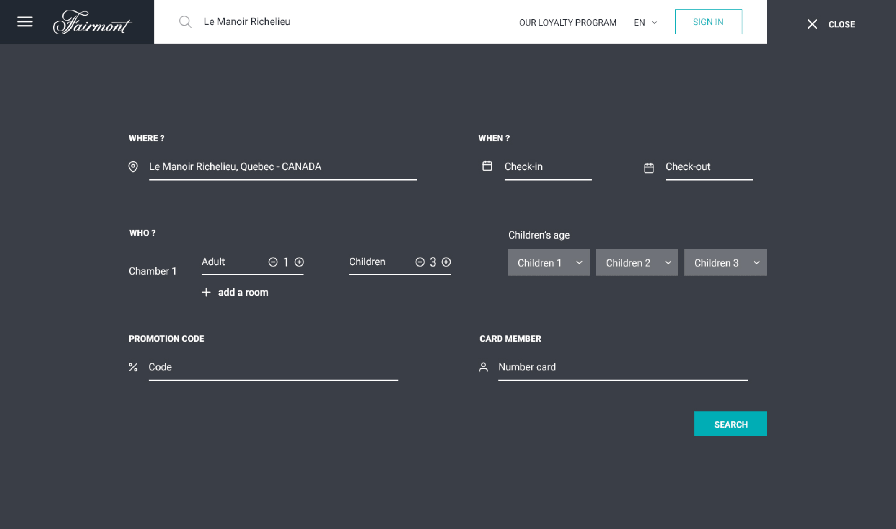Increase the adult count

(x=299, y=262)
